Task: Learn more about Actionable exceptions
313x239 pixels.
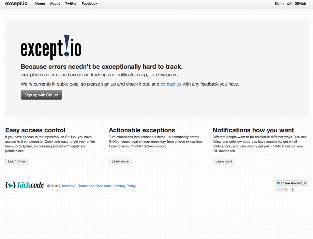Action: click(120, 161)
